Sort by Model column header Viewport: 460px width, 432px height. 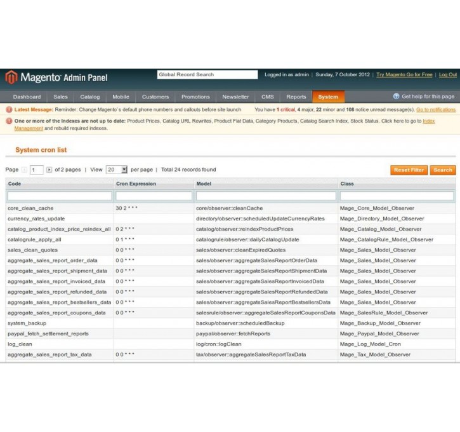204,184
